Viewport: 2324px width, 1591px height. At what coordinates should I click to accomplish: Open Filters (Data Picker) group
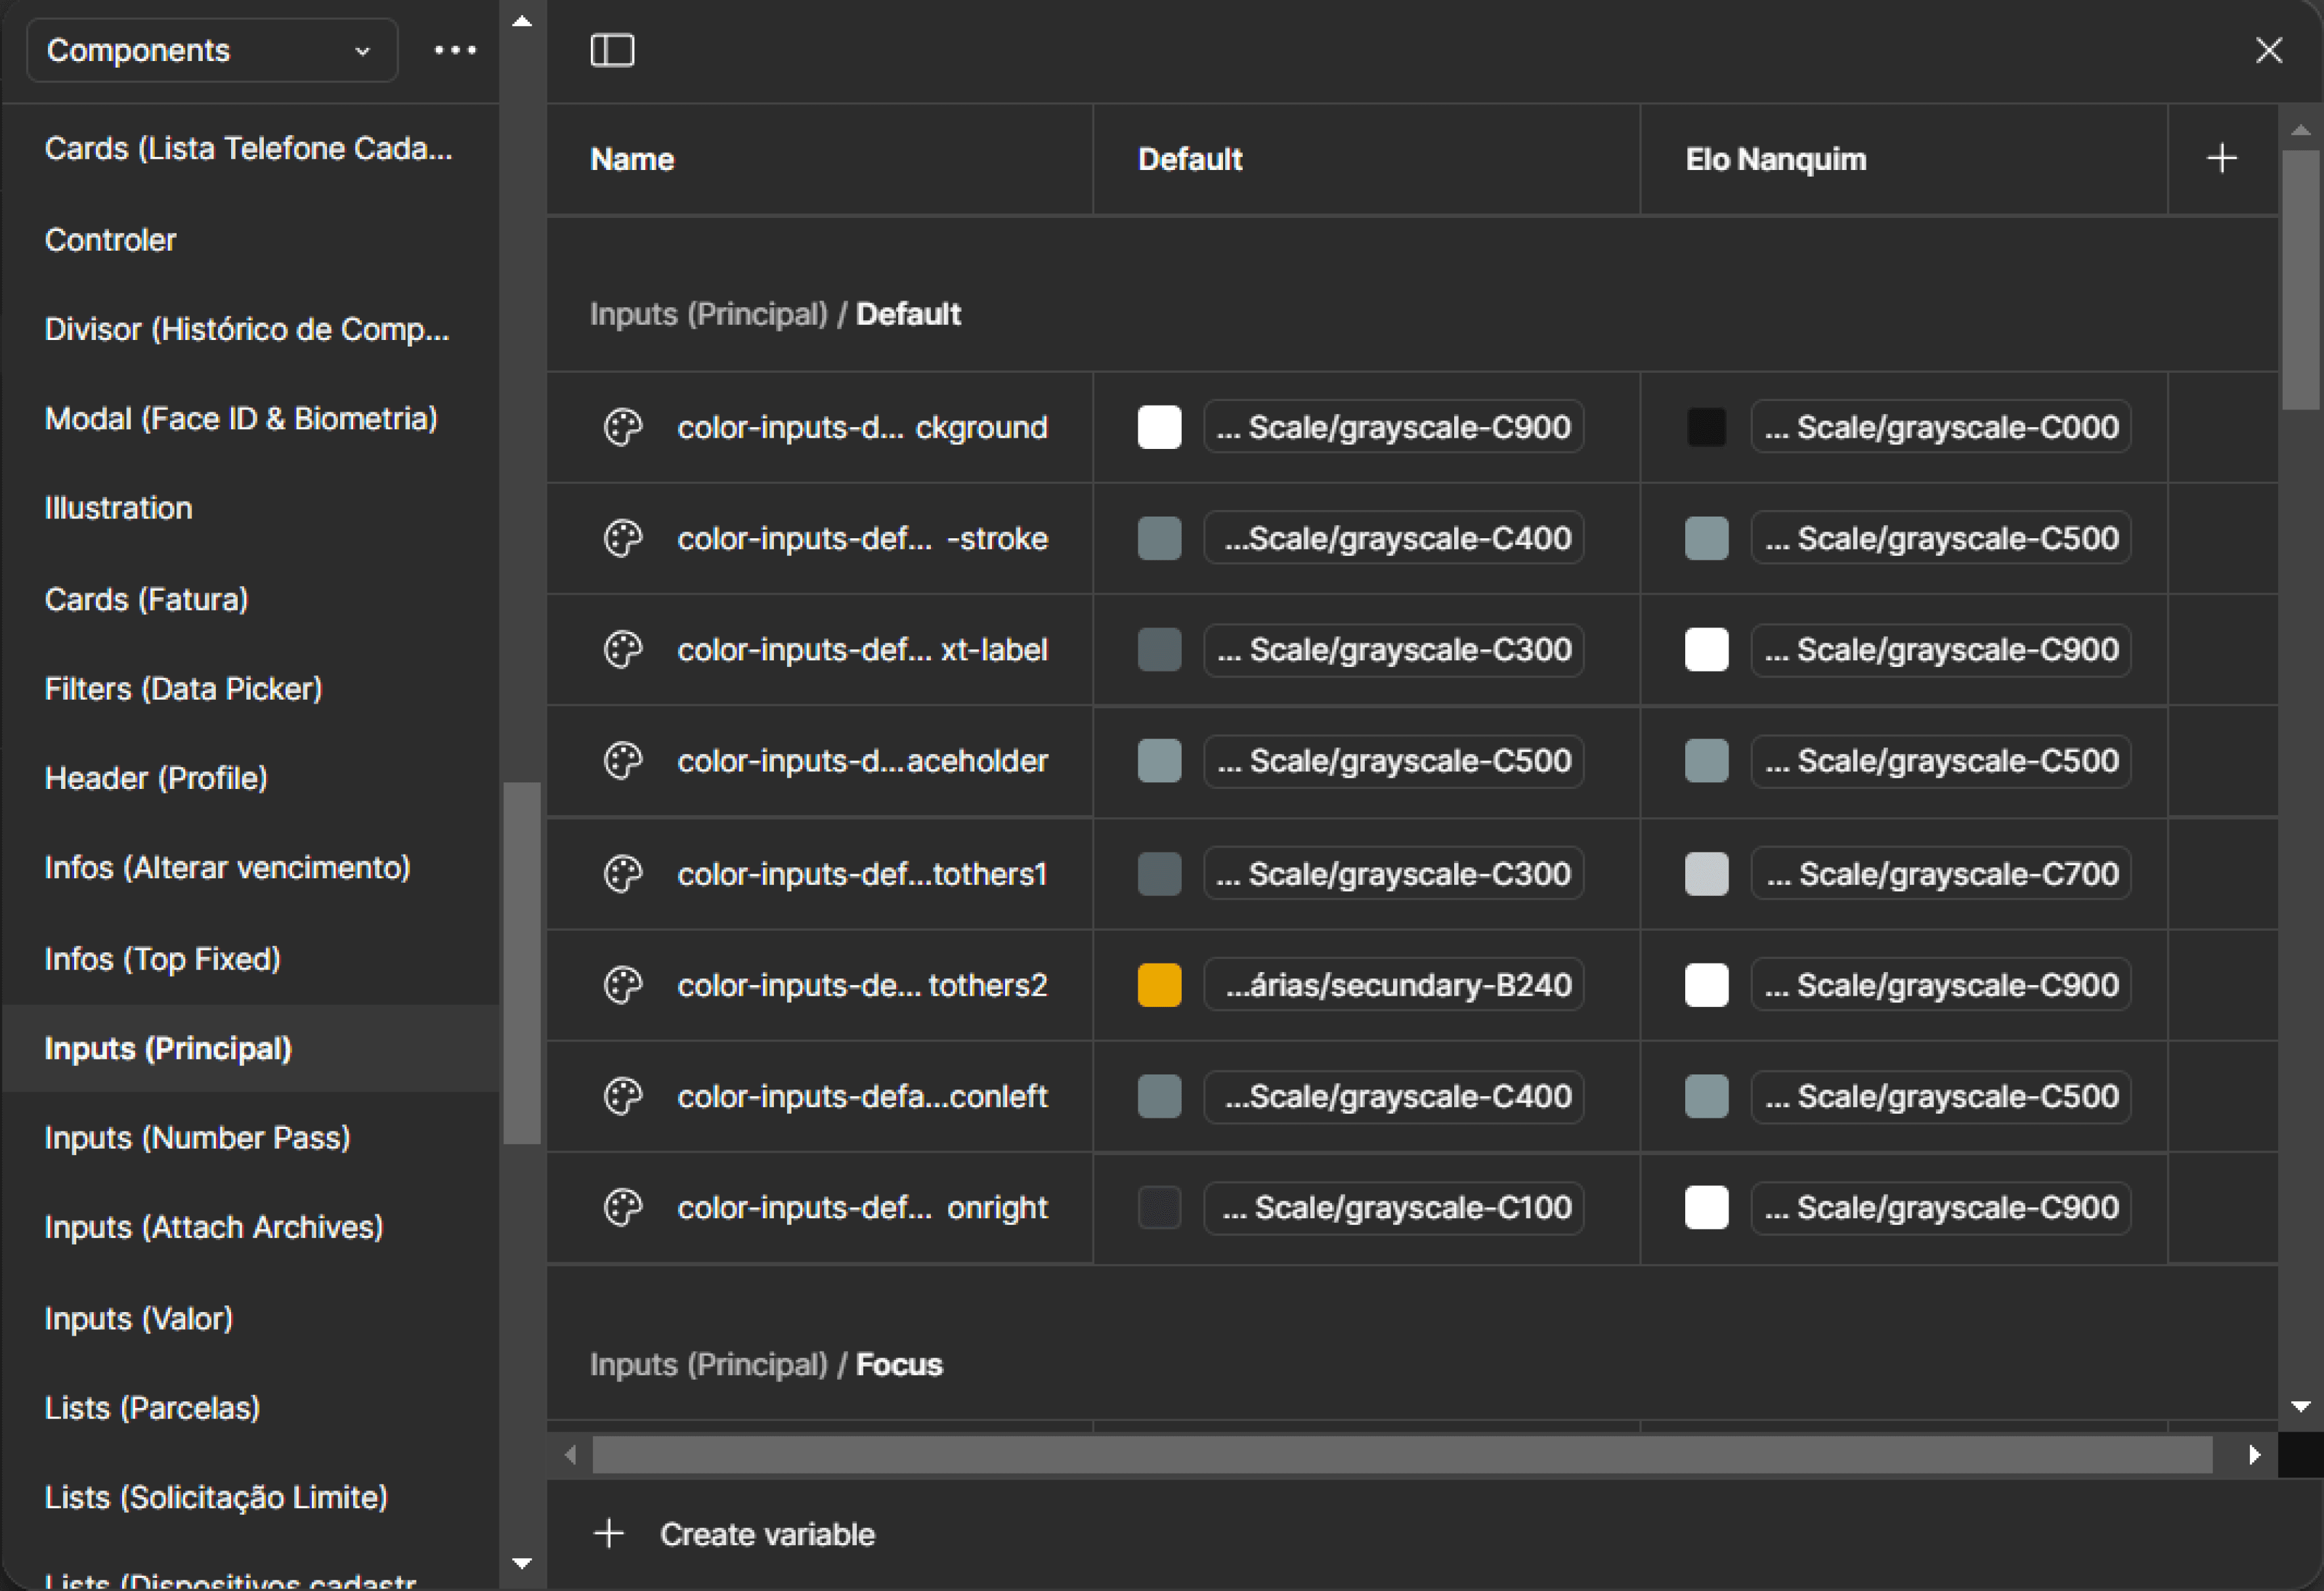tap(183, 689)
